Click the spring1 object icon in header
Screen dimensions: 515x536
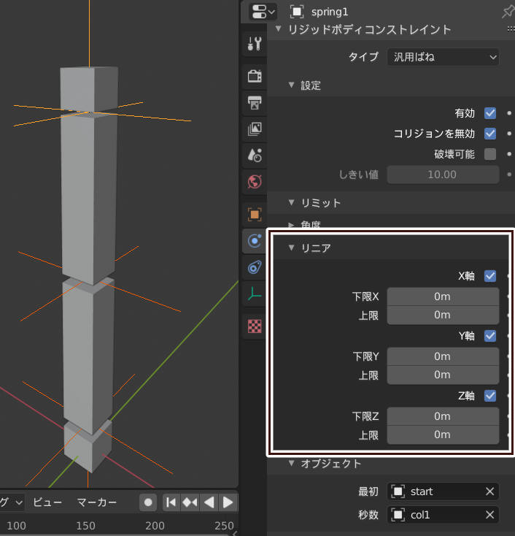coord(296,12)
